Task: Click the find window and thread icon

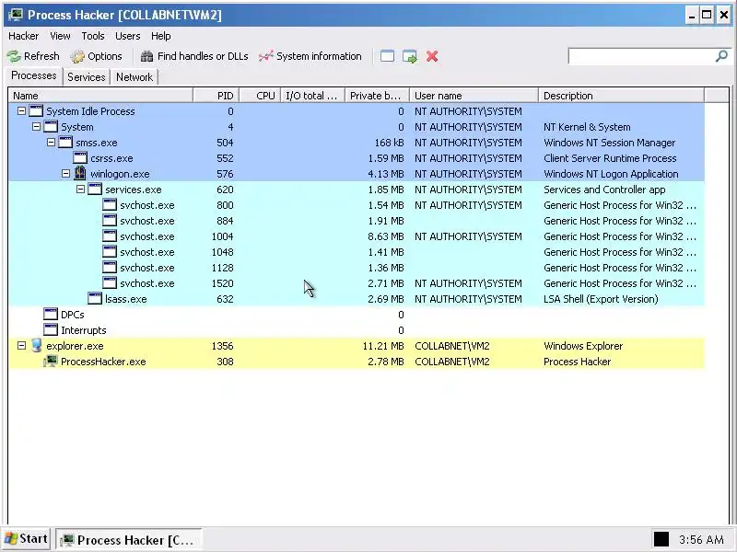Action: point(410,56)
